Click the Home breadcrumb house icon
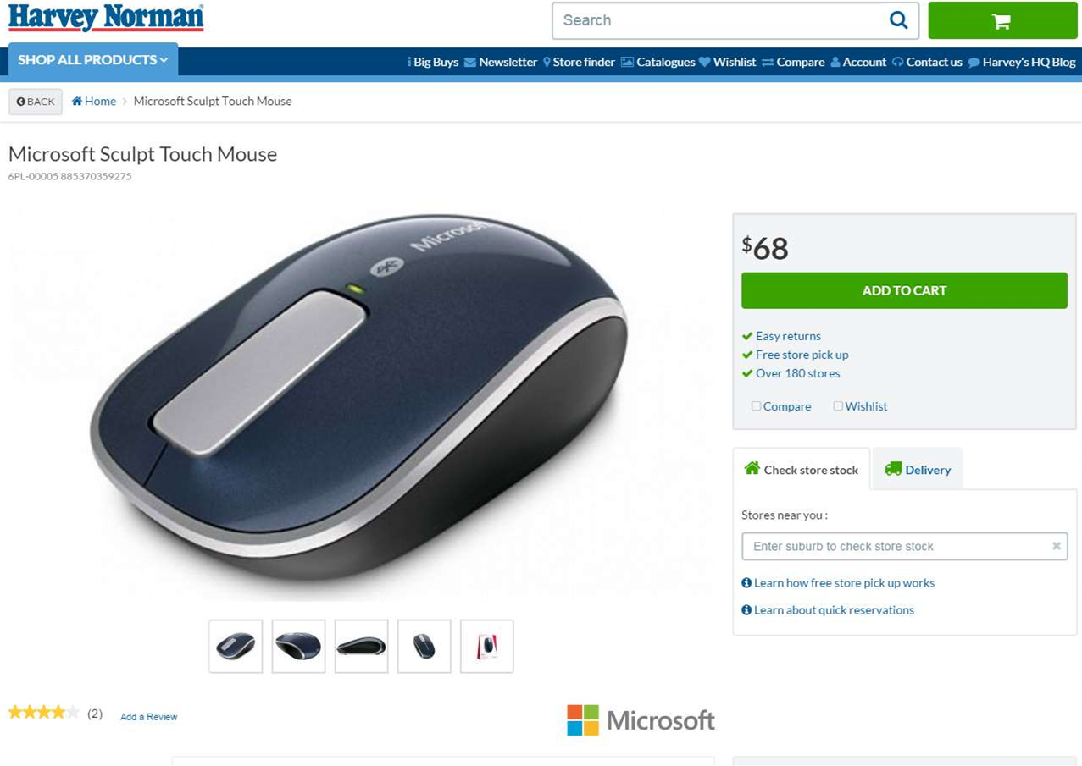The height and width of the screenshot is (766, 1082). pyautogui.click(x=77, y=101)
